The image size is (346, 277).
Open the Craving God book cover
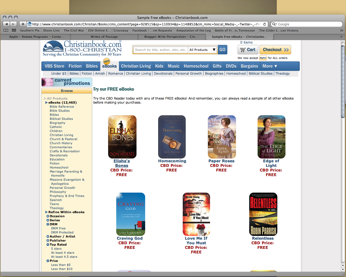[x=131, y=214]
